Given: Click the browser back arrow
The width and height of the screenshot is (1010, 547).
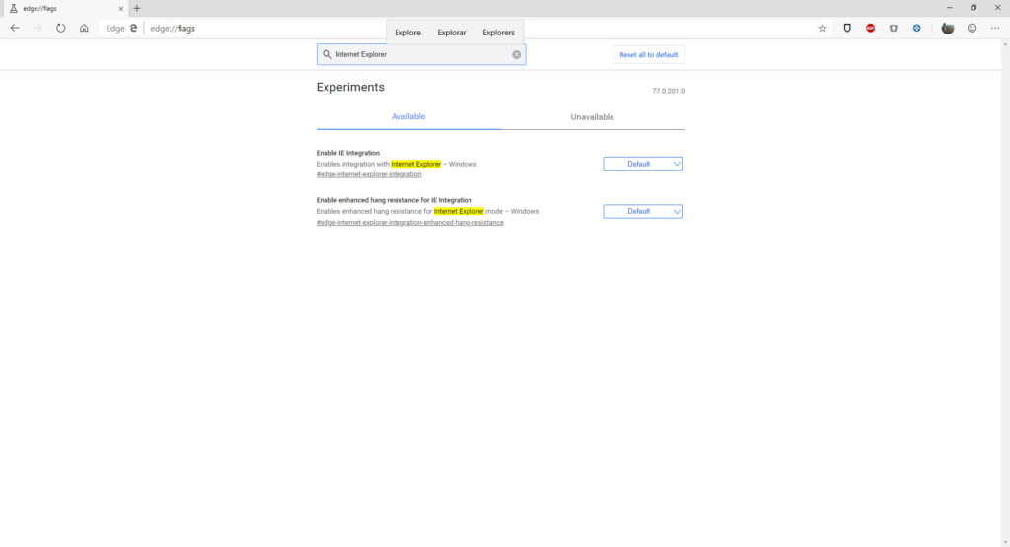Looking at the screenshot, I should coord(15,29).
